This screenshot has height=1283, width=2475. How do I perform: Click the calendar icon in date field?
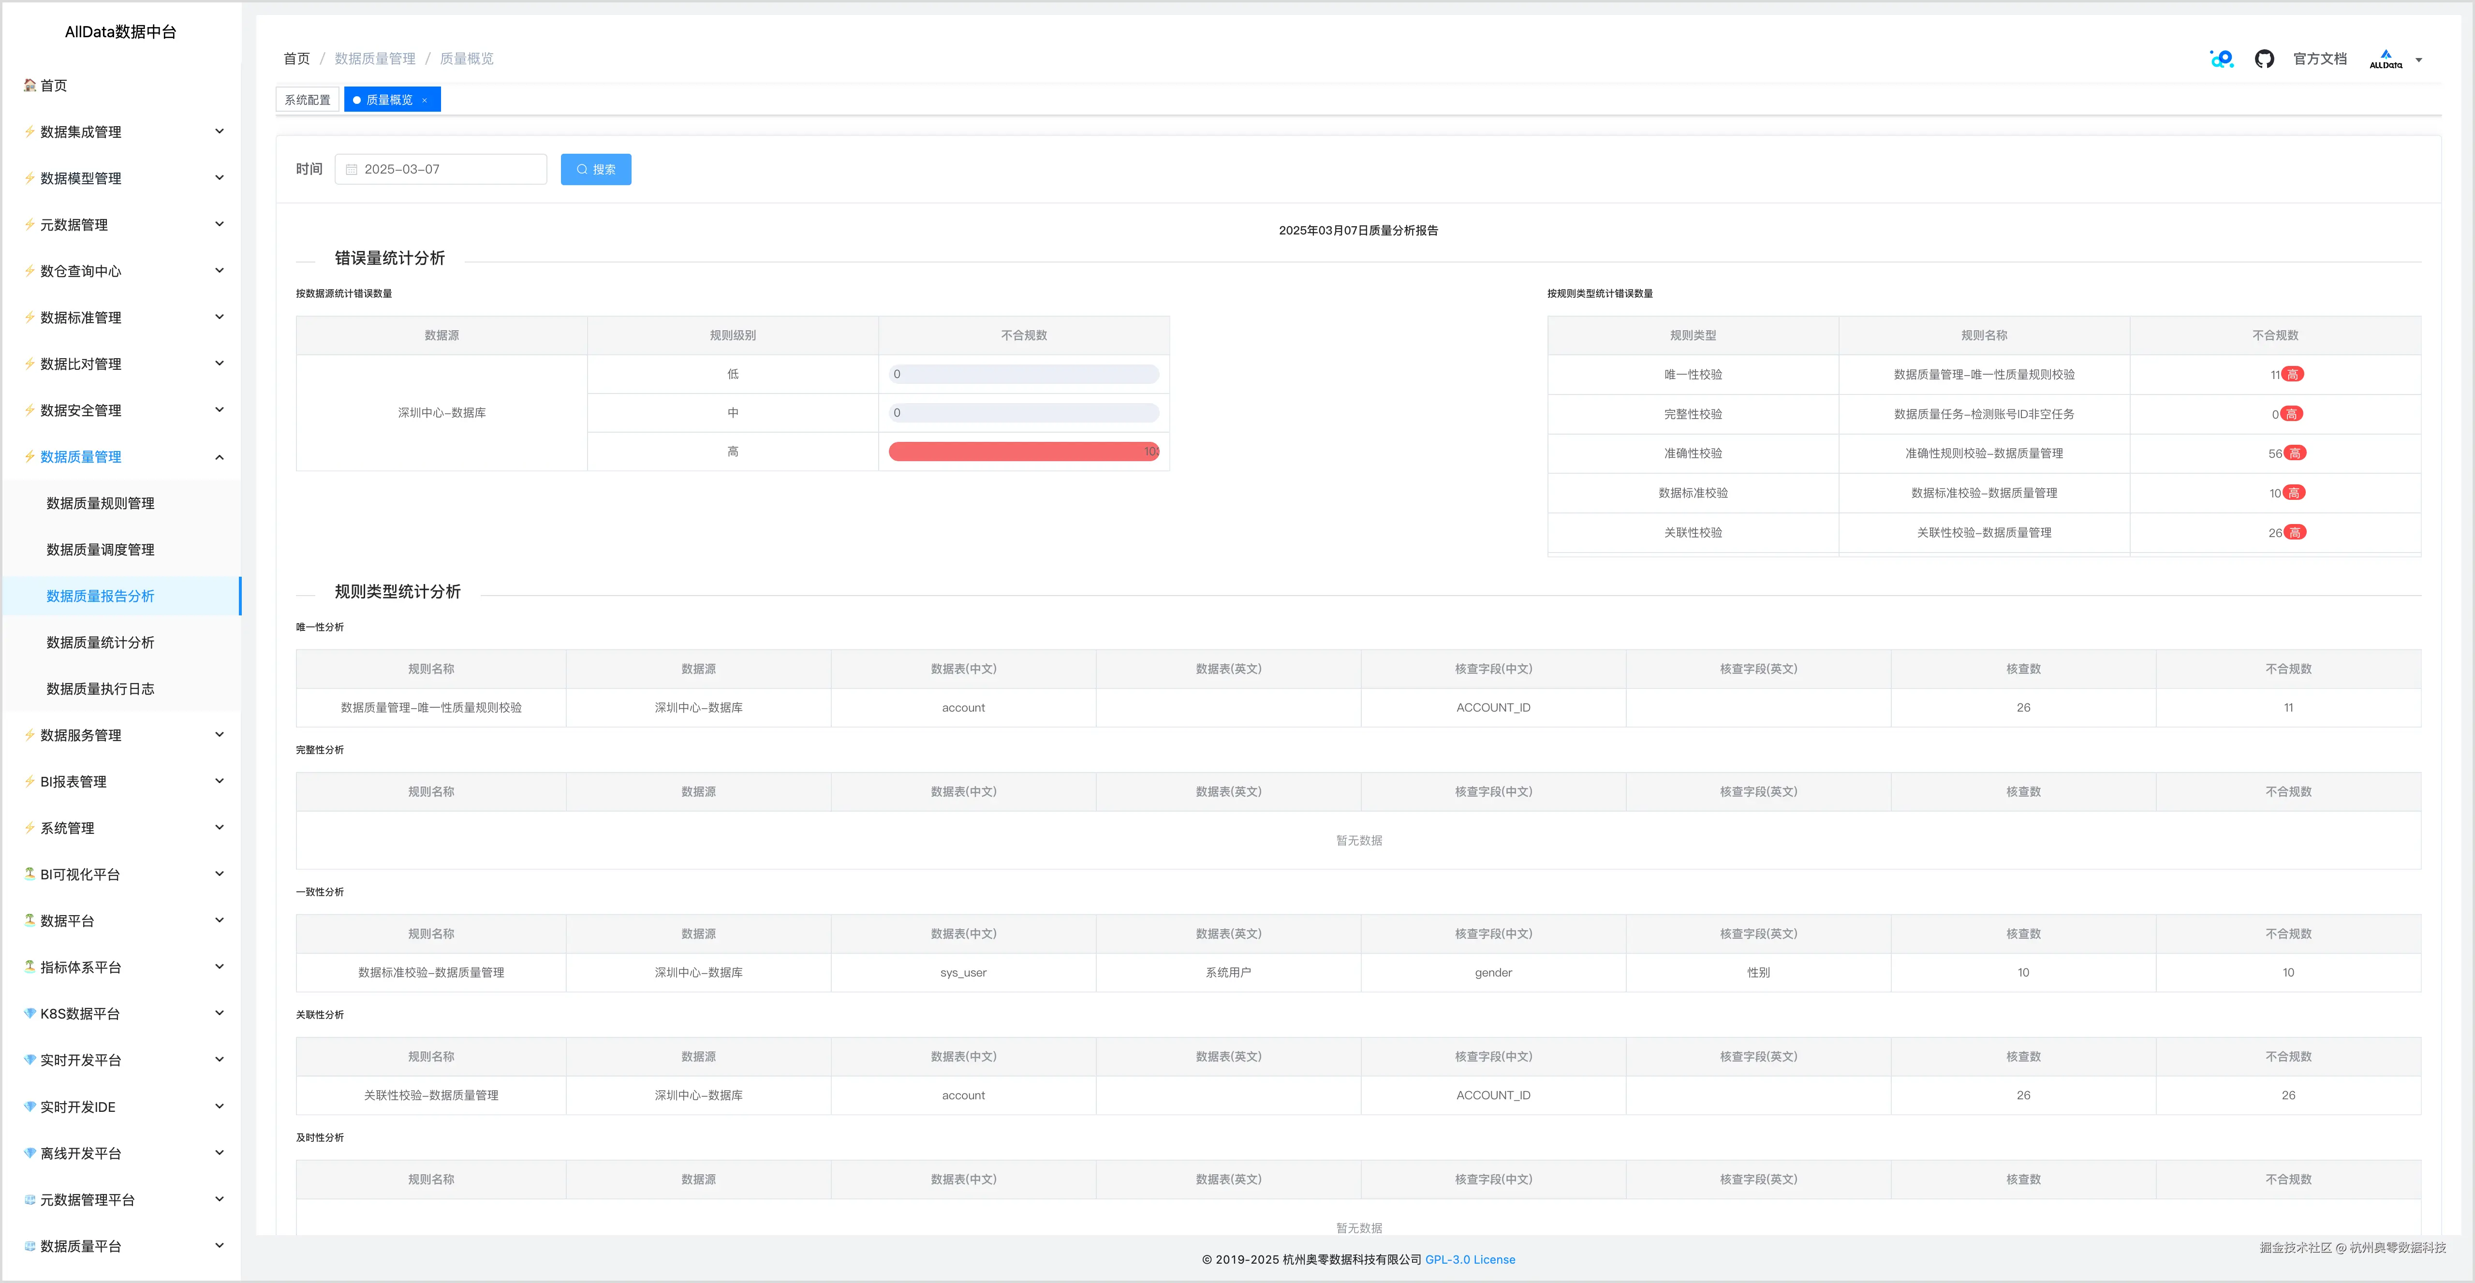pos(352,170)
